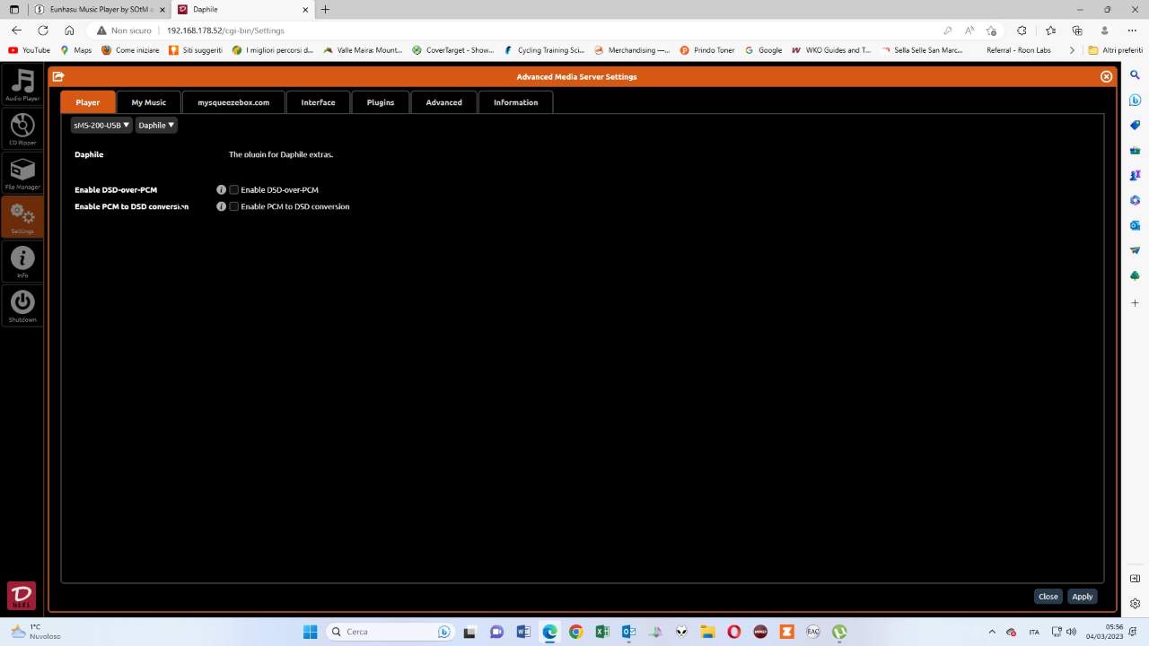Open Excel from the taskbar
Image resolution: width=1149 pixels, height=646 pixels.
point(602,632)
